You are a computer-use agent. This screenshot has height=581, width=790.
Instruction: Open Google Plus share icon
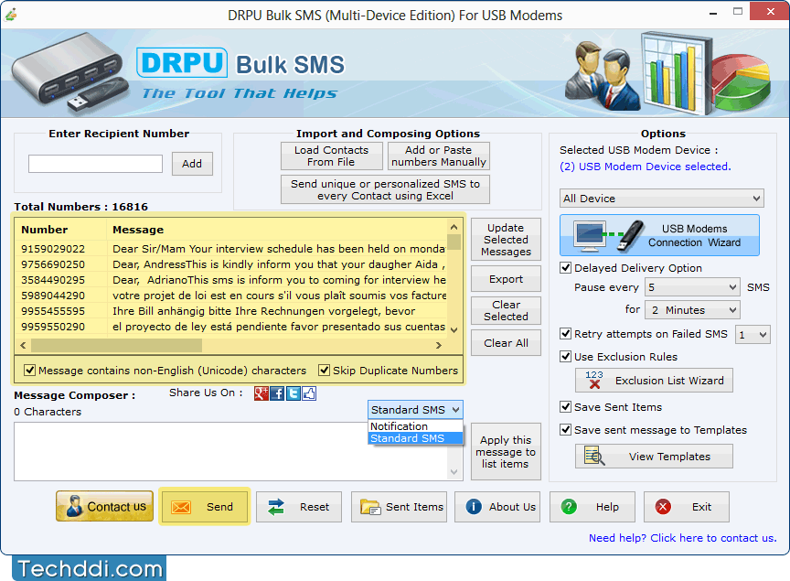click(261, 393)
